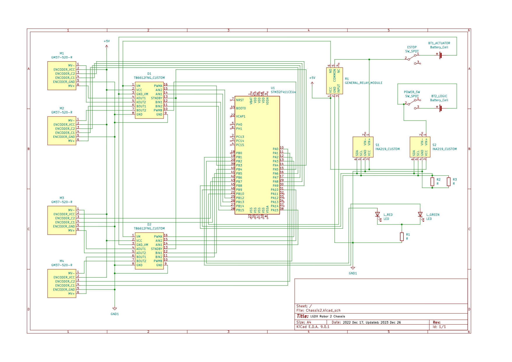Click the R1 resistor below the LEDs
The width and height of the screenshot is (512, 362).
[x=402, y=236]
